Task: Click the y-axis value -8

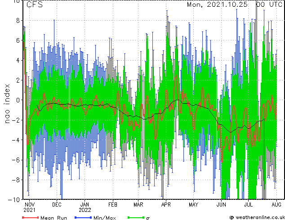Action: pos(16,180)
